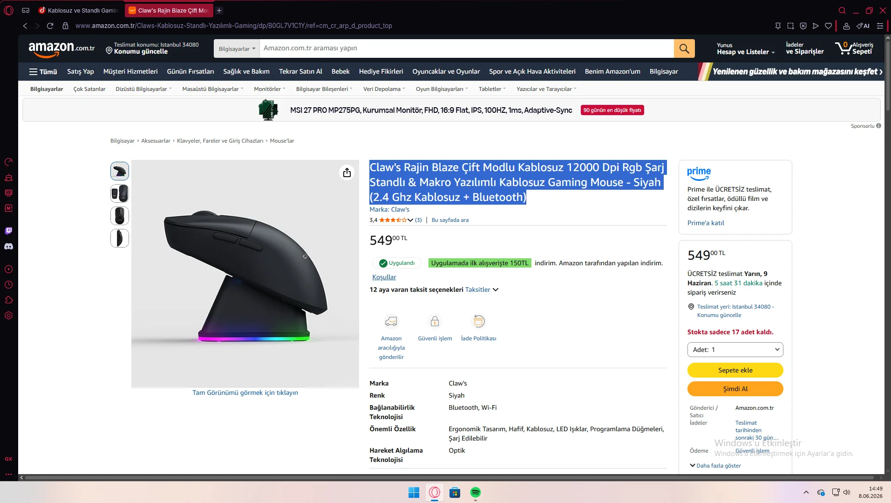Expand the star rating breakdown arrow
Screen dimensions: 891x503
coord(410,220)
